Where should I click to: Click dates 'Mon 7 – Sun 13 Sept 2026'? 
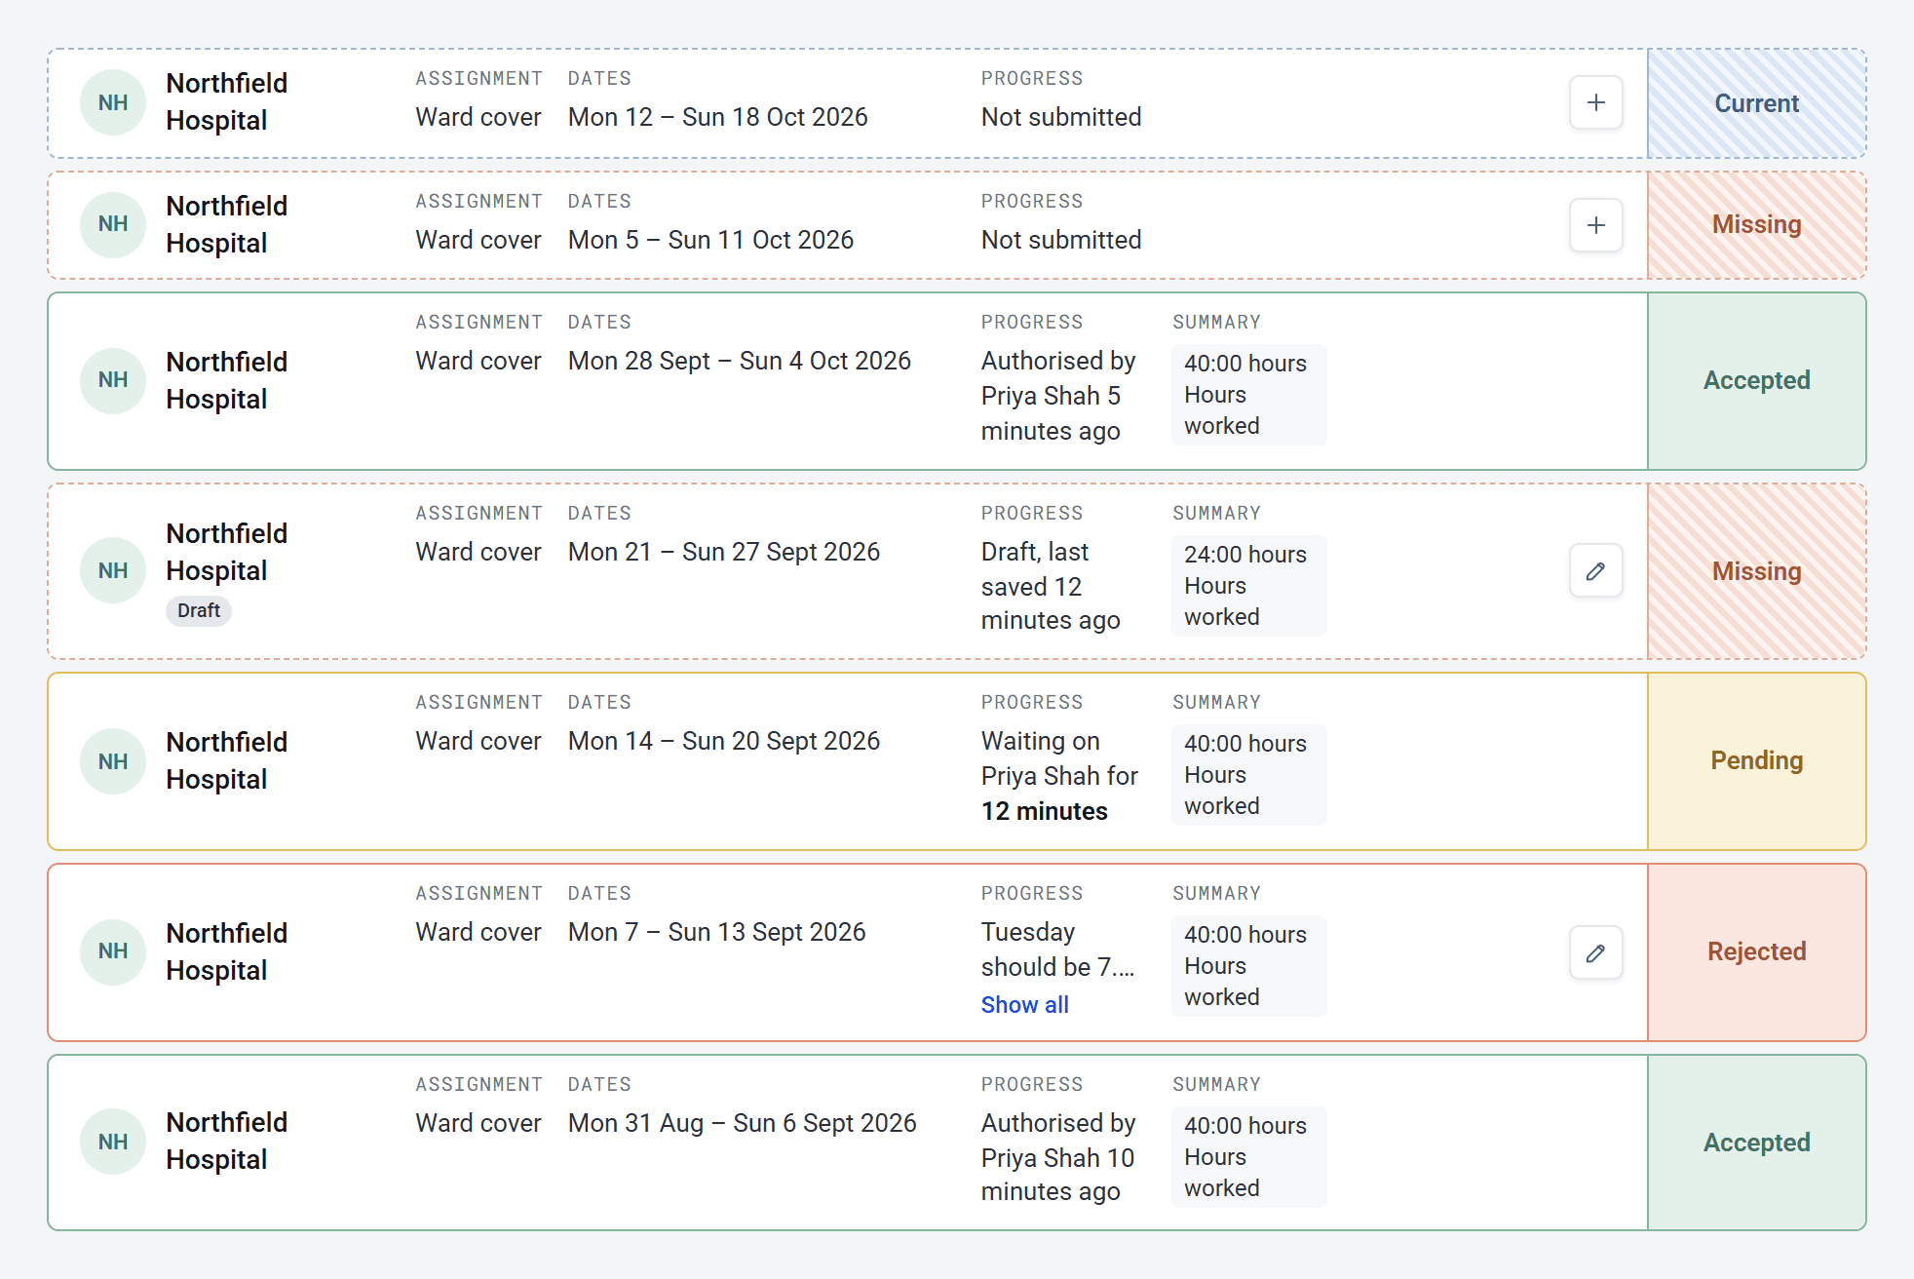click(716, 932)
